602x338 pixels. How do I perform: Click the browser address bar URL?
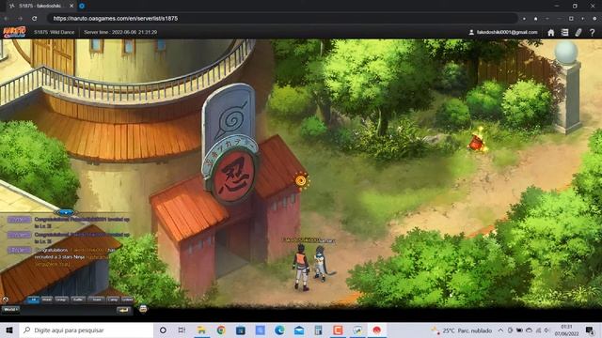(x=115, y=19)
